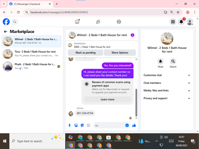Open the Windows notification center icon
The image size is (199, 149).
(193, 141)
